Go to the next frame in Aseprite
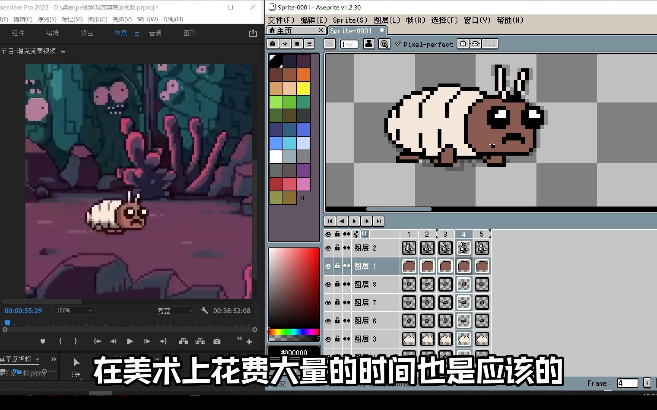 [x=367, y=221]
